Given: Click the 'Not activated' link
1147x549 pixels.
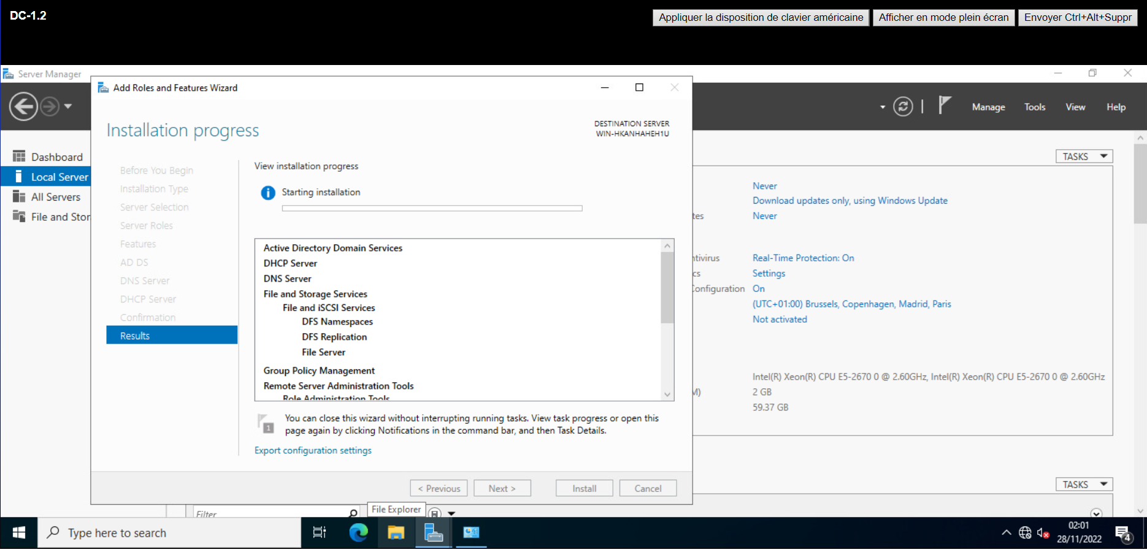Looking at the screenshot, I should point(780,320).
